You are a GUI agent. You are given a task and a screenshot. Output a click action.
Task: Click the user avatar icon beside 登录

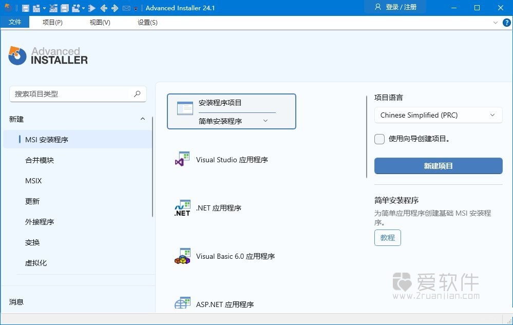tap(378, 7)
